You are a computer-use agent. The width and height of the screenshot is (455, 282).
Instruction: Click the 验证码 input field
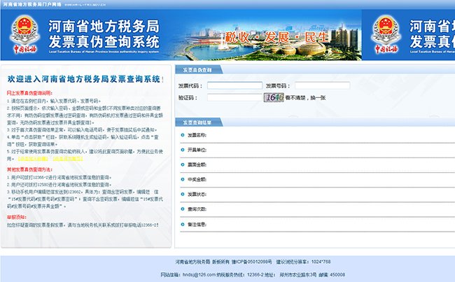click(x=234, y=97)
